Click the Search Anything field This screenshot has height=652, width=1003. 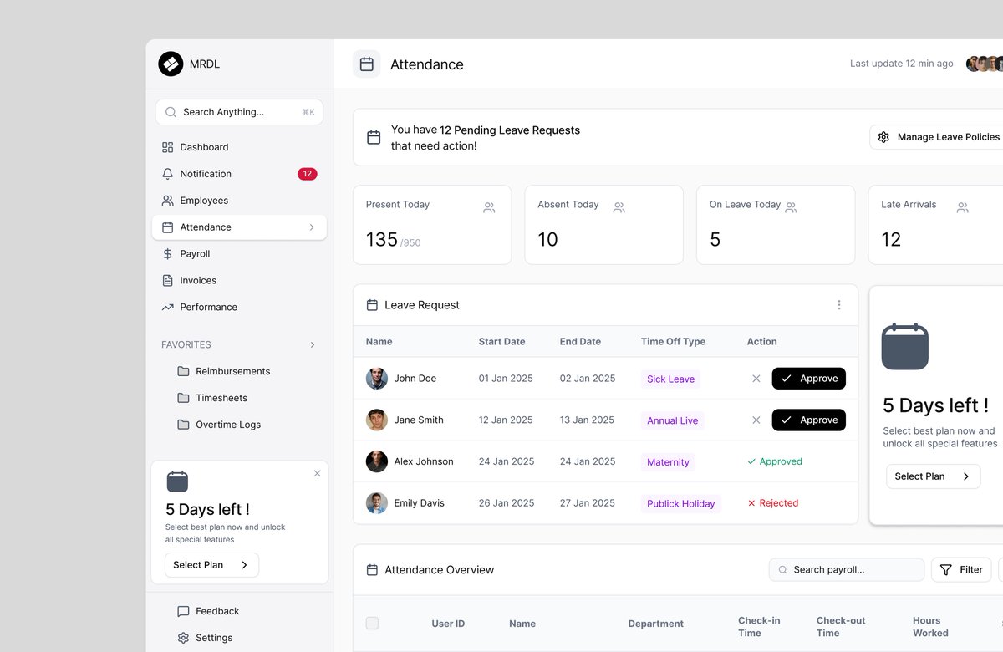[x=239, y=112]
